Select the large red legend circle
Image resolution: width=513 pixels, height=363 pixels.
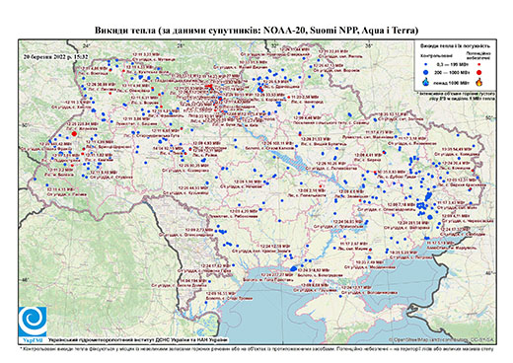(478, 72)
